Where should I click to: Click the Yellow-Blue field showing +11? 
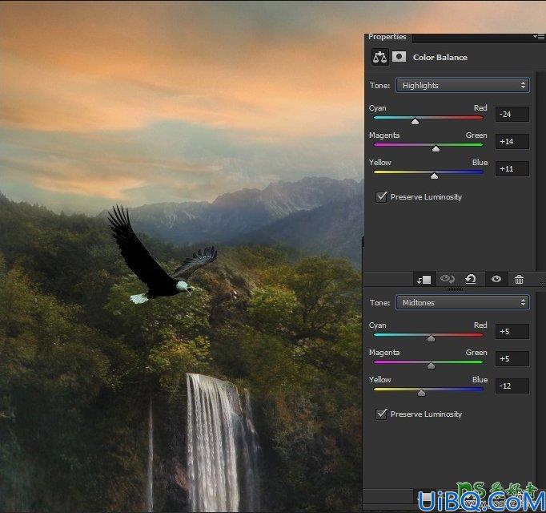coord(512,169)
